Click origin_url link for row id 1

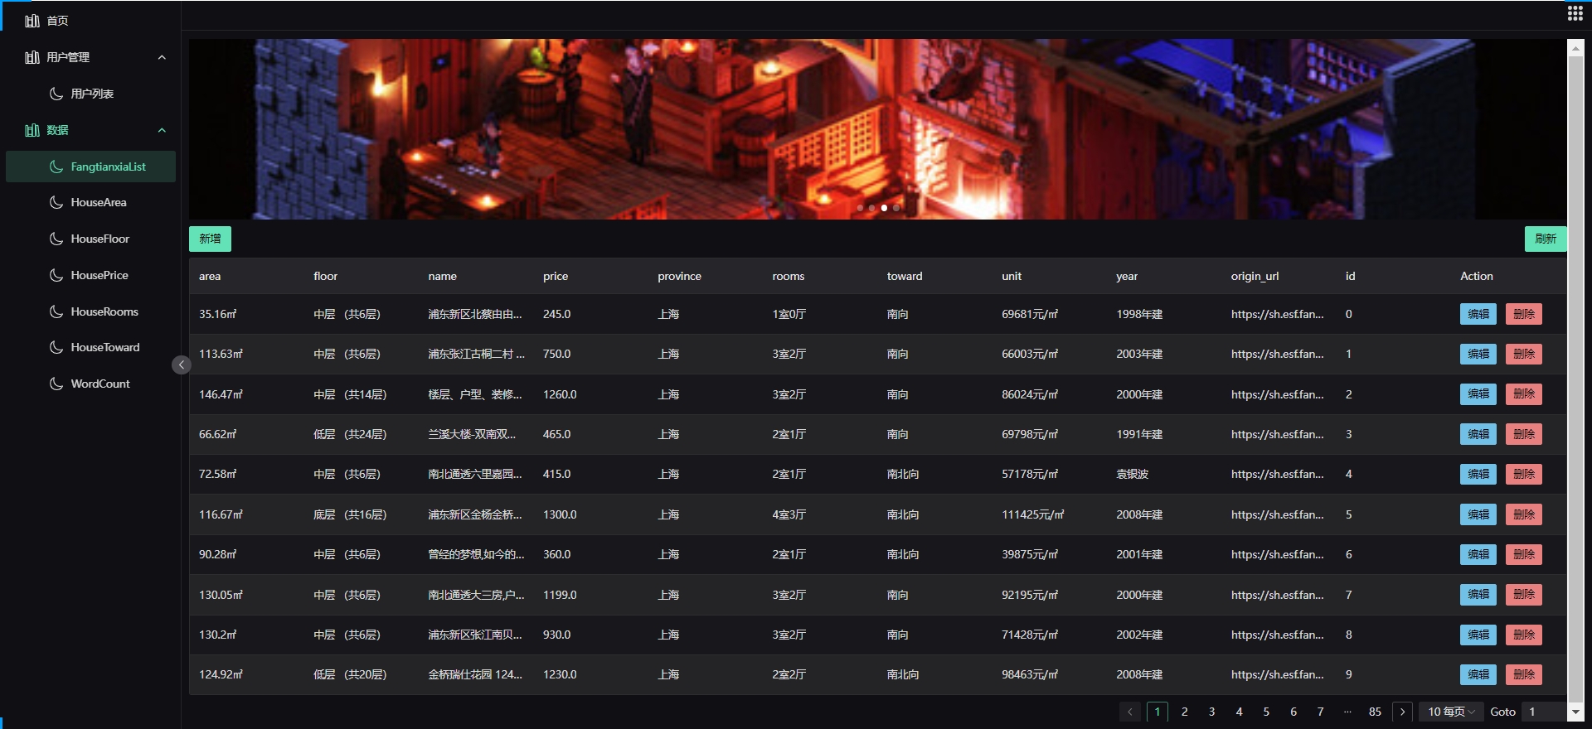click(1277, 354)
